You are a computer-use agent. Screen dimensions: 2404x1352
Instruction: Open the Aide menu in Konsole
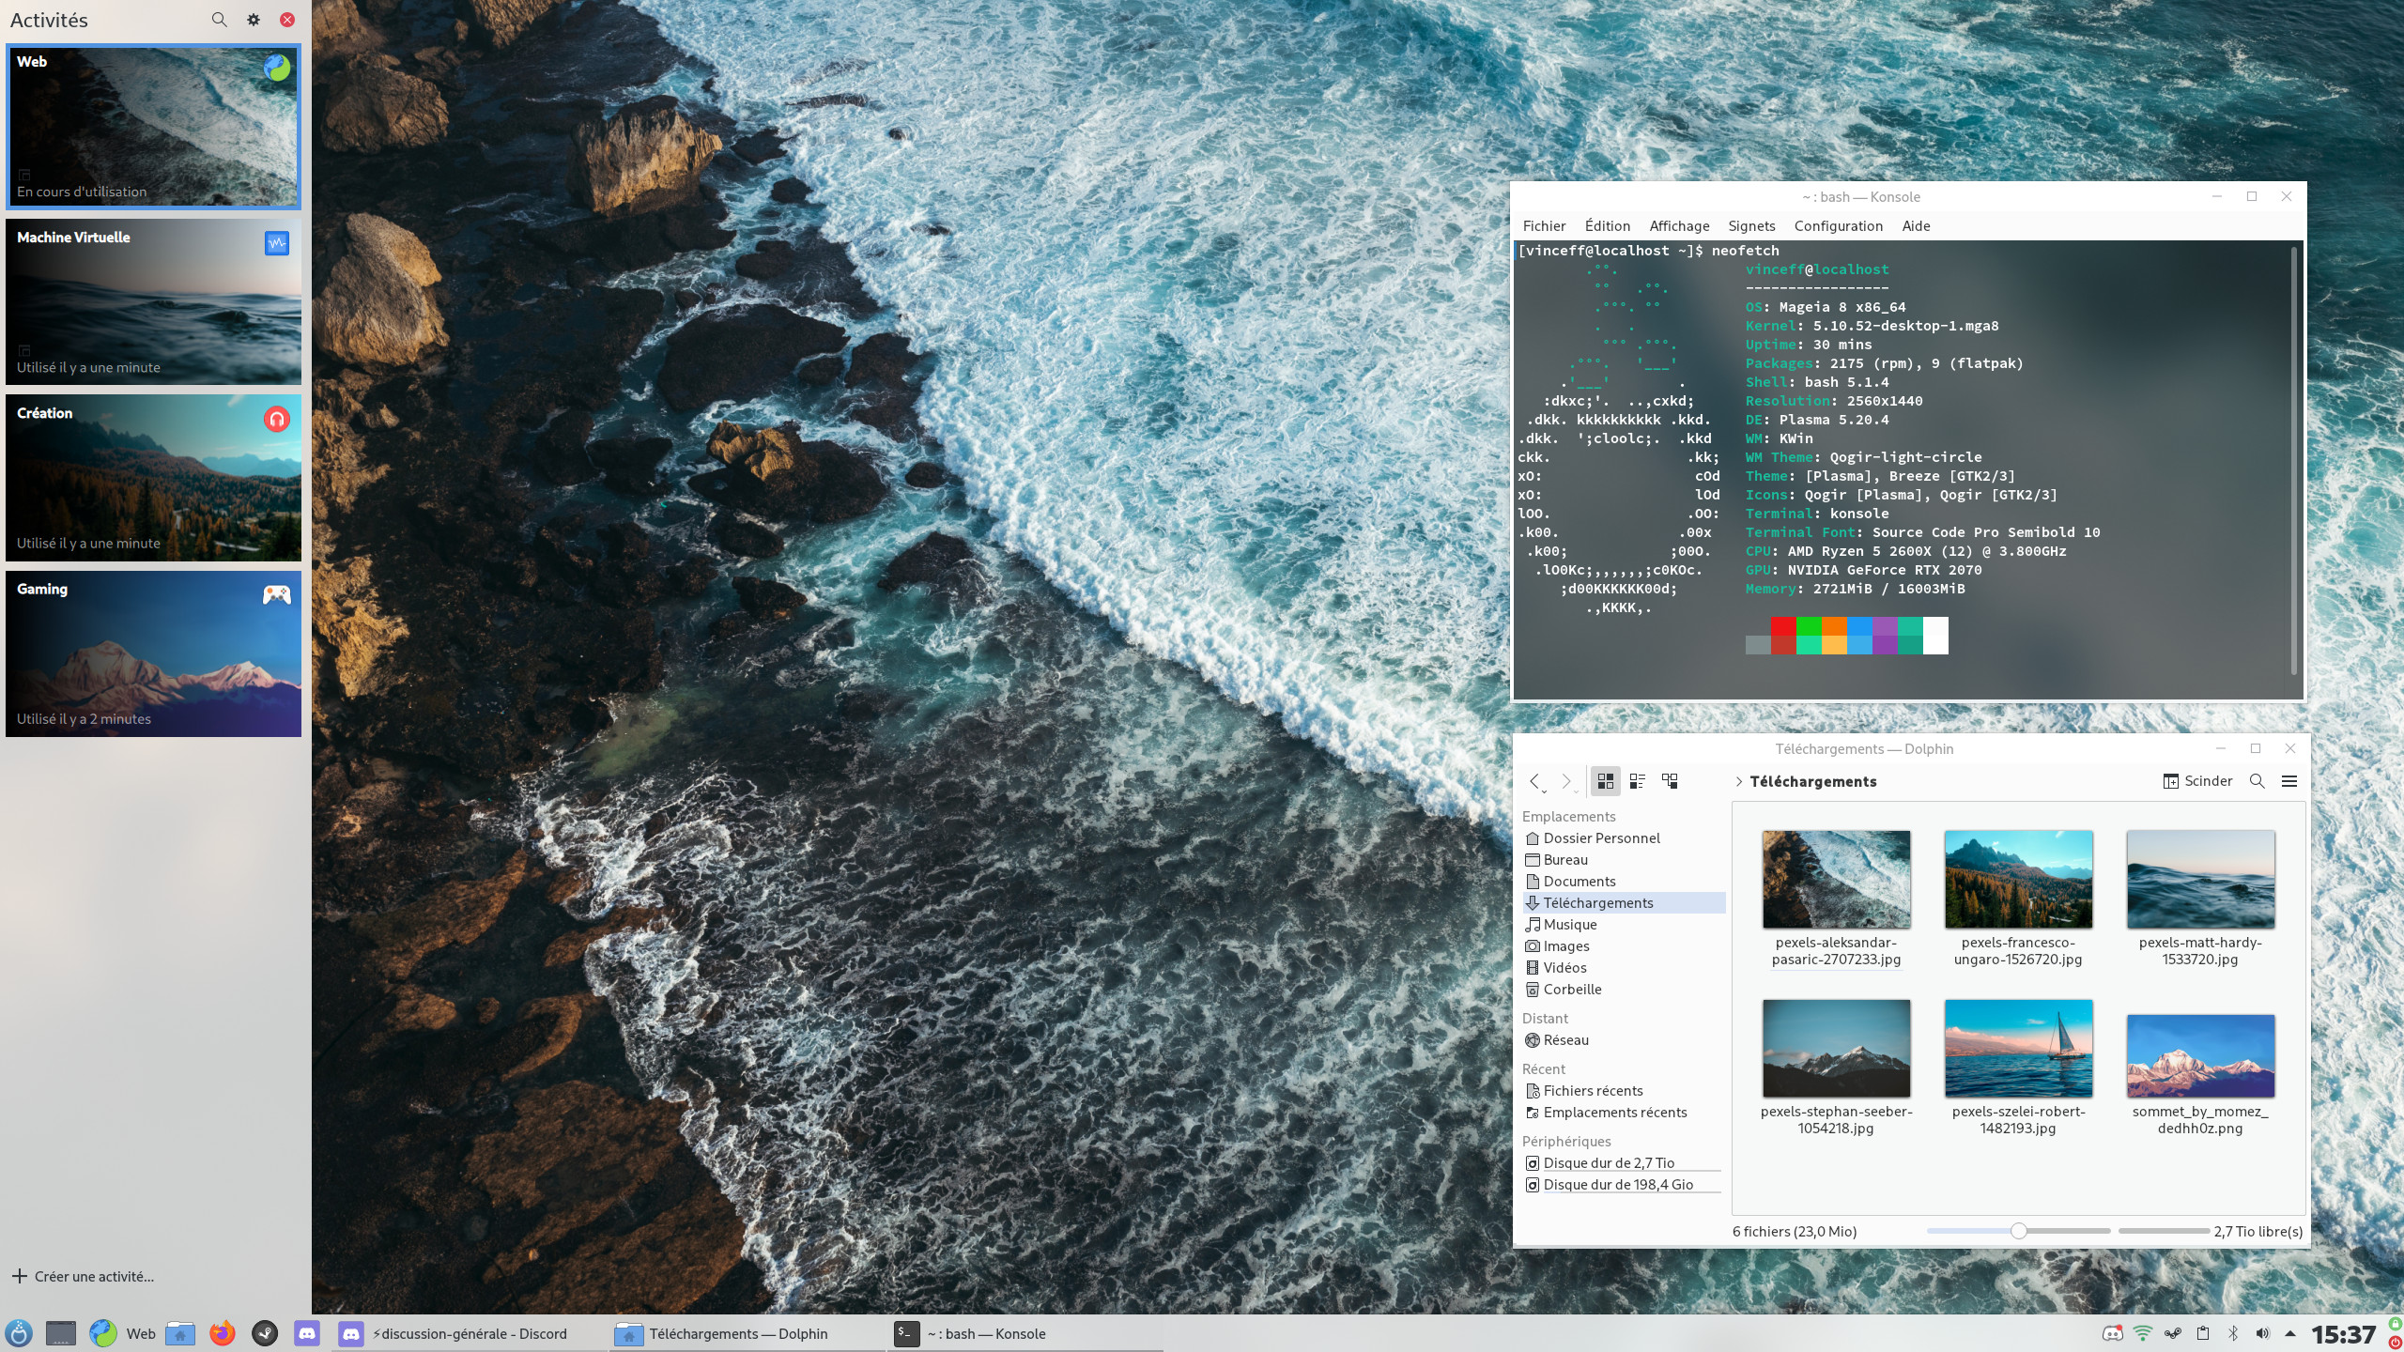coord(1916,226)
